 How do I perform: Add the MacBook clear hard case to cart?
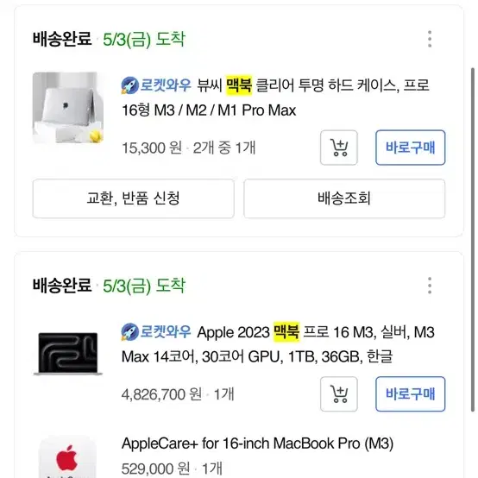(x=339, y=148)
